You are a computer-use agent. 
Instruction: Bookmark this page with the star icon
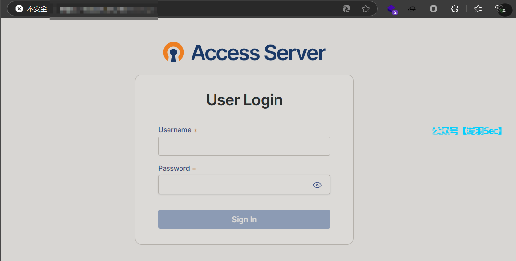coord(366,9)
